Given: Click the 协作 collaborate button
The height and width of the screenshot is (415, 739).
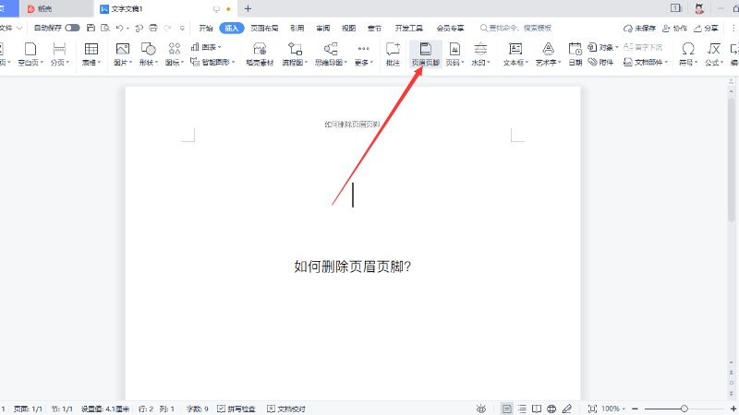Looking at the screenshot, I should tap(674, 29).
